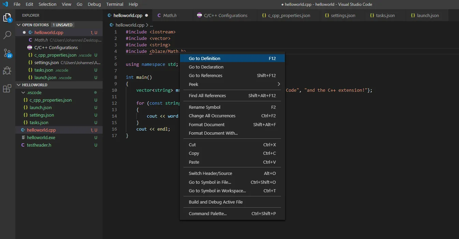The height and width of the screenshot is (239, 459).
Task: Switch to the Math.h tab
Action: [x=169, y=15]
